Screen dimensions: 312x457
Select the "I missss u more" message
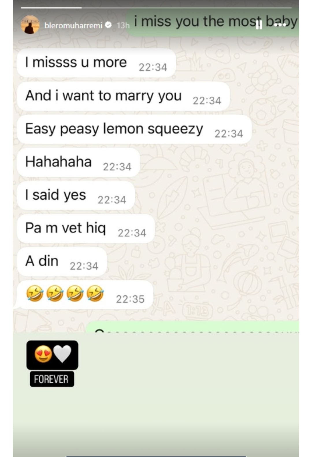(x=96, y=63)
